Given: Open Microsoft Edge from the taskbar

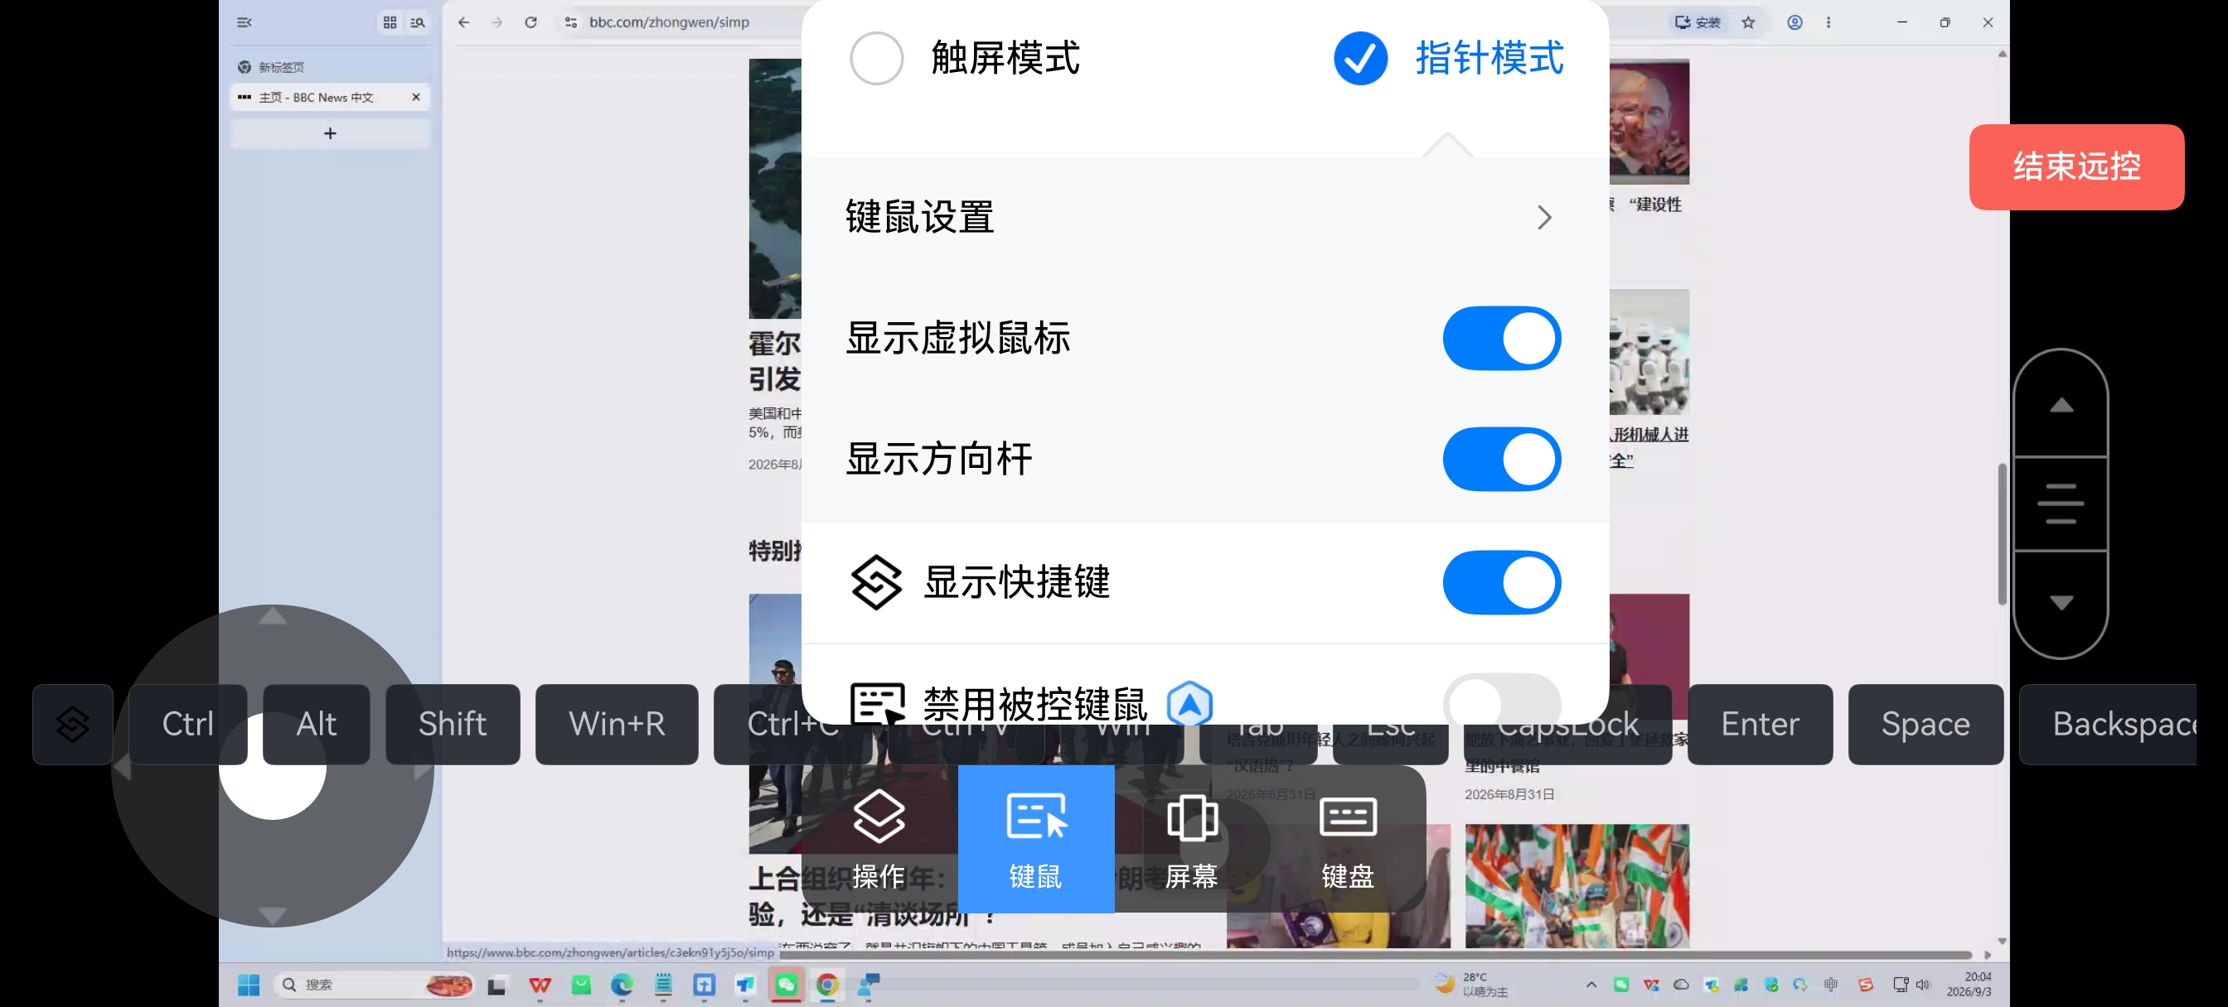Looking at the screenshot, I should 622,985.
